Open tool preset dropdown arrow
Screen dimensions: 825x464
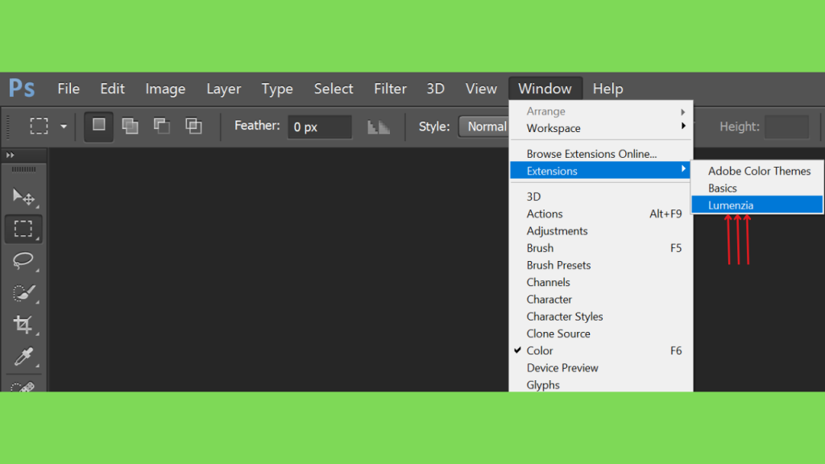point(64,126)
